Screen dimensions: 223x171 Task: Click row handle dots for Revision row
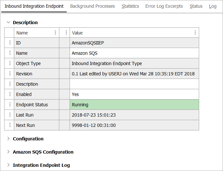click(10, 74)
